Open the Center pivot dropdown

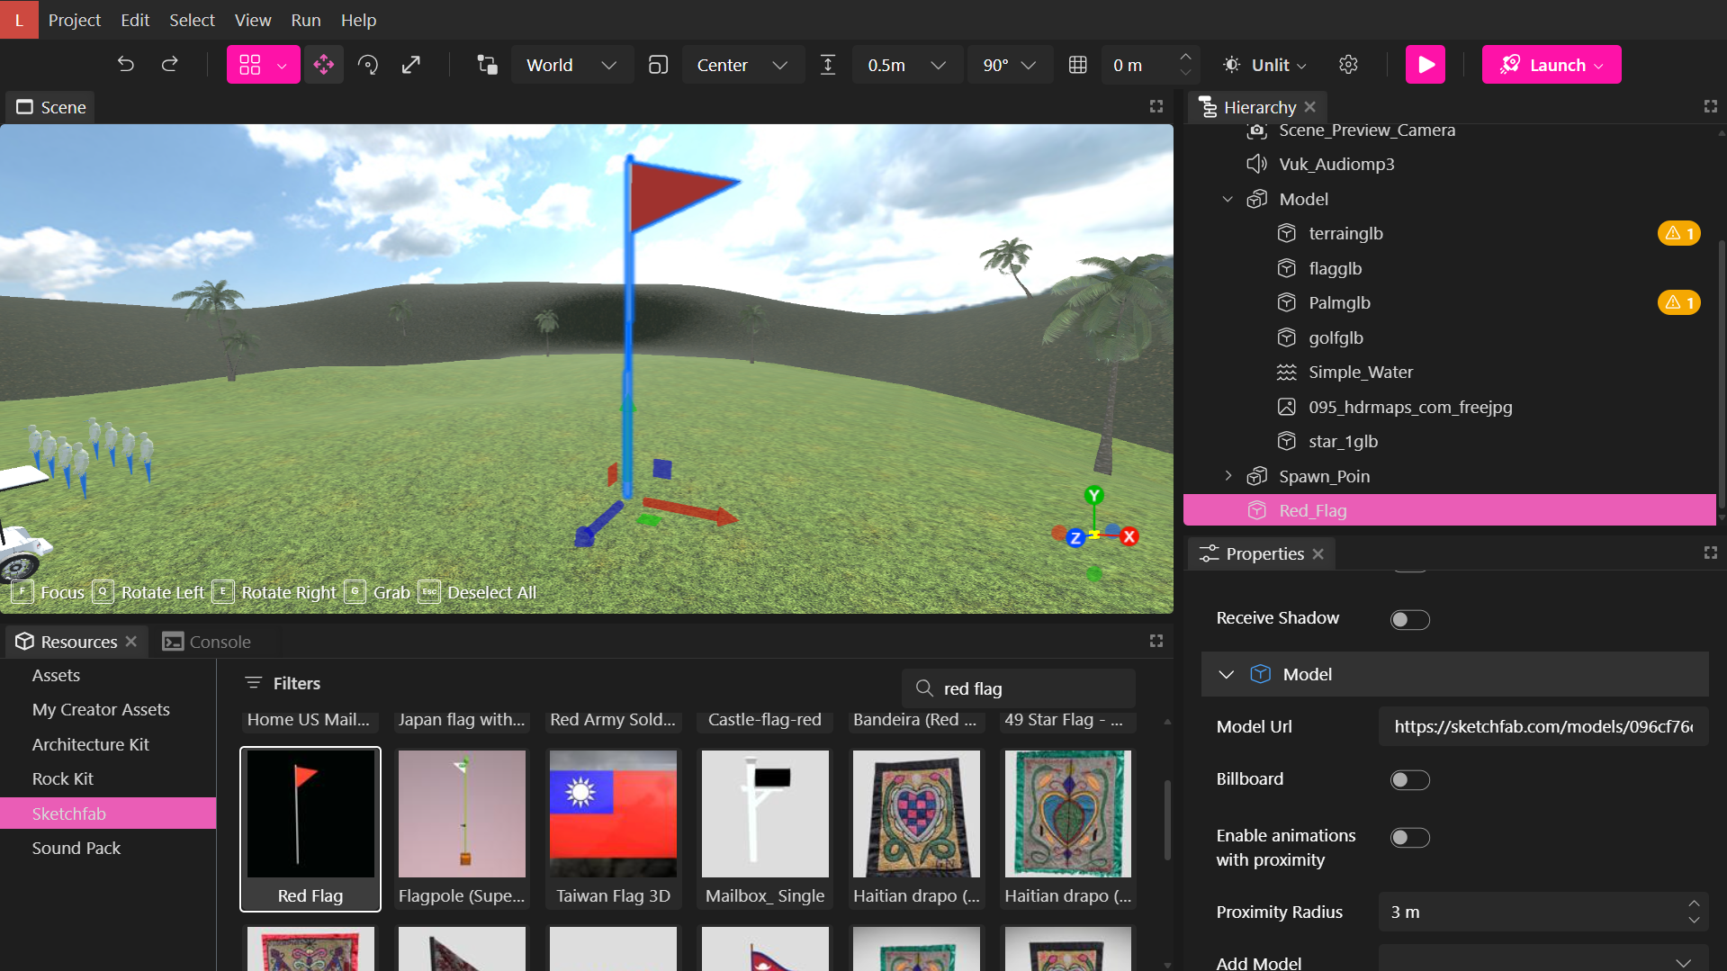point(742,65)
